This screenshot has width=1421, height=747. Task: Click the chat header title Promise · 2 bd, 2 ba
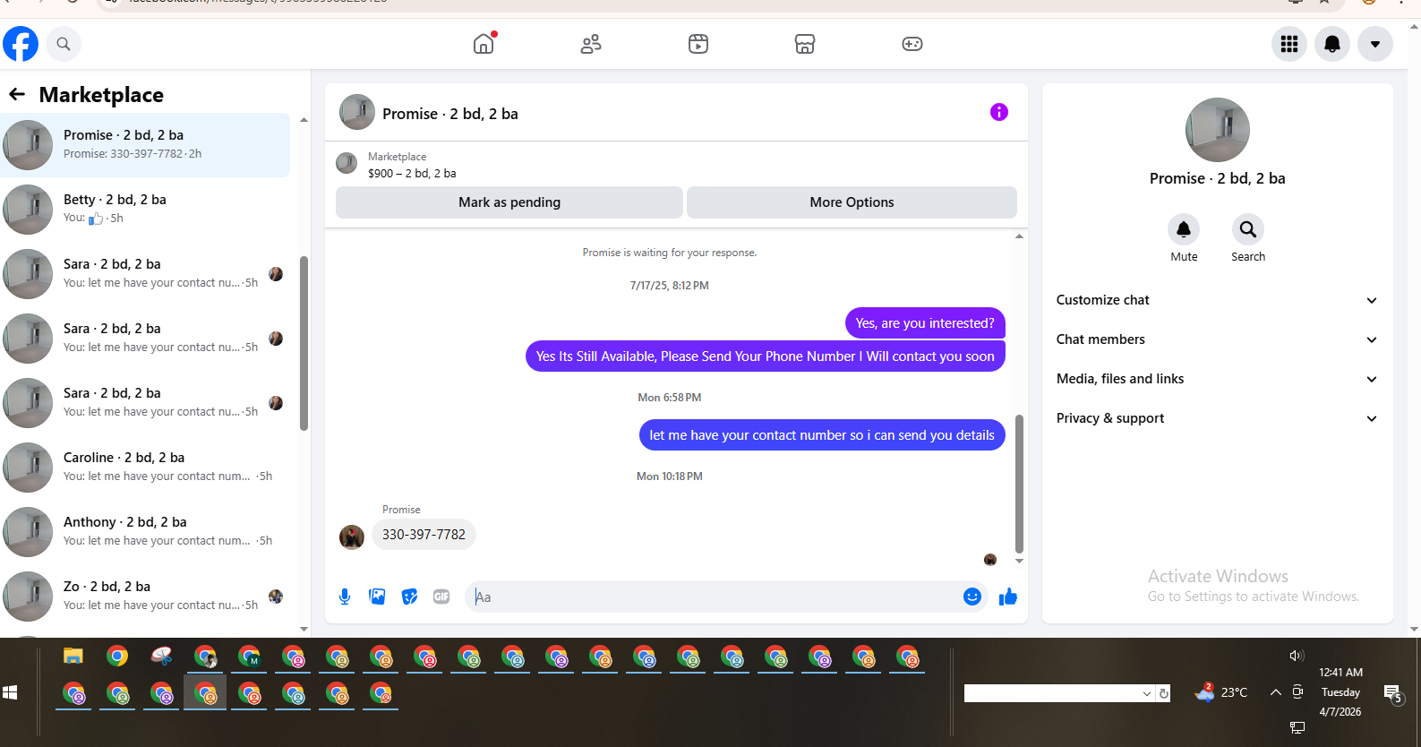tap(450, 114)
